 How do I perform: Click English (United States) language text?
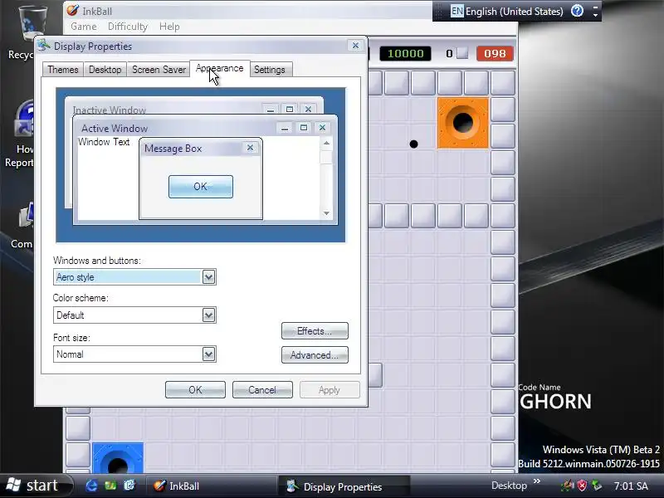tap(514, 12)
